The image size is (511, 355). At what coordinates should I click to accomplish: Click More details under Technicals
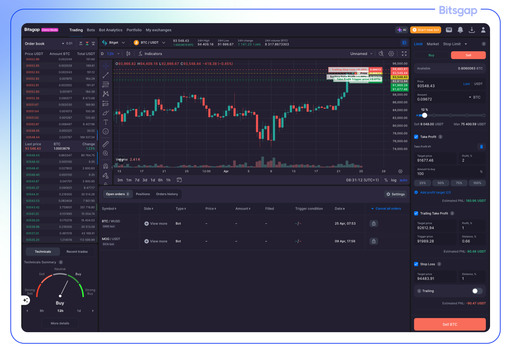[x=60, y=323]
